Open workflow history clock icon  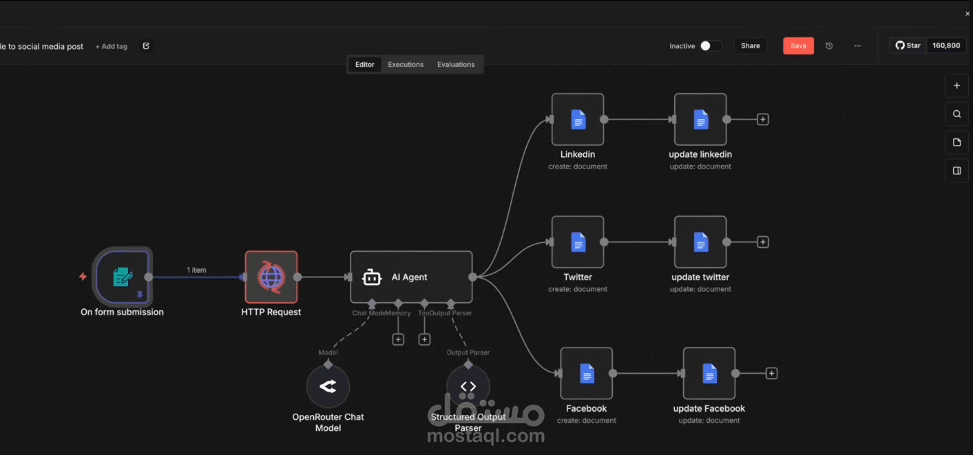pos(829,46)
